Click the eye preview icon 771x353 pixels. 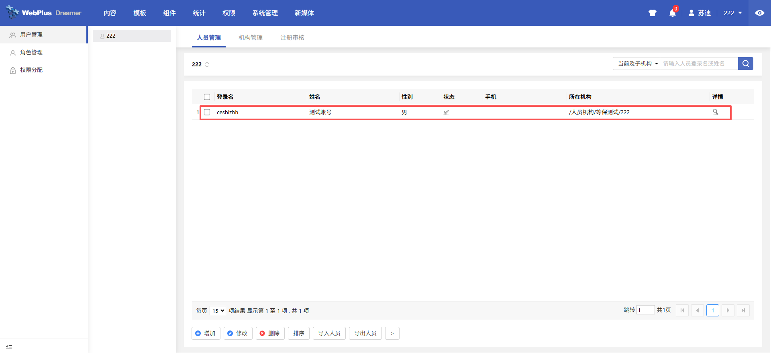tap(759, 13)
